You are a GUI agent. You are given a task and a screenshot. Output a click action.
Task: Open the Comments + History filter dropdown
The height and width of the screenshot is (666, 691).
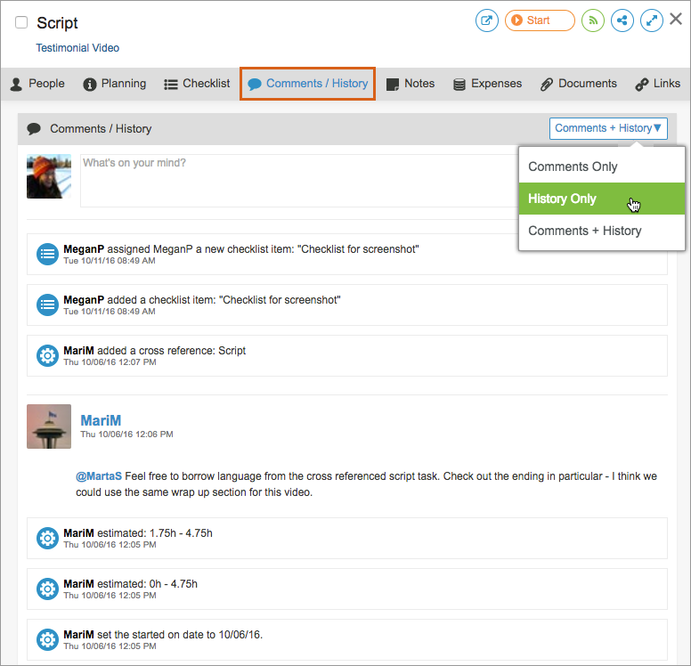point(608,128)
